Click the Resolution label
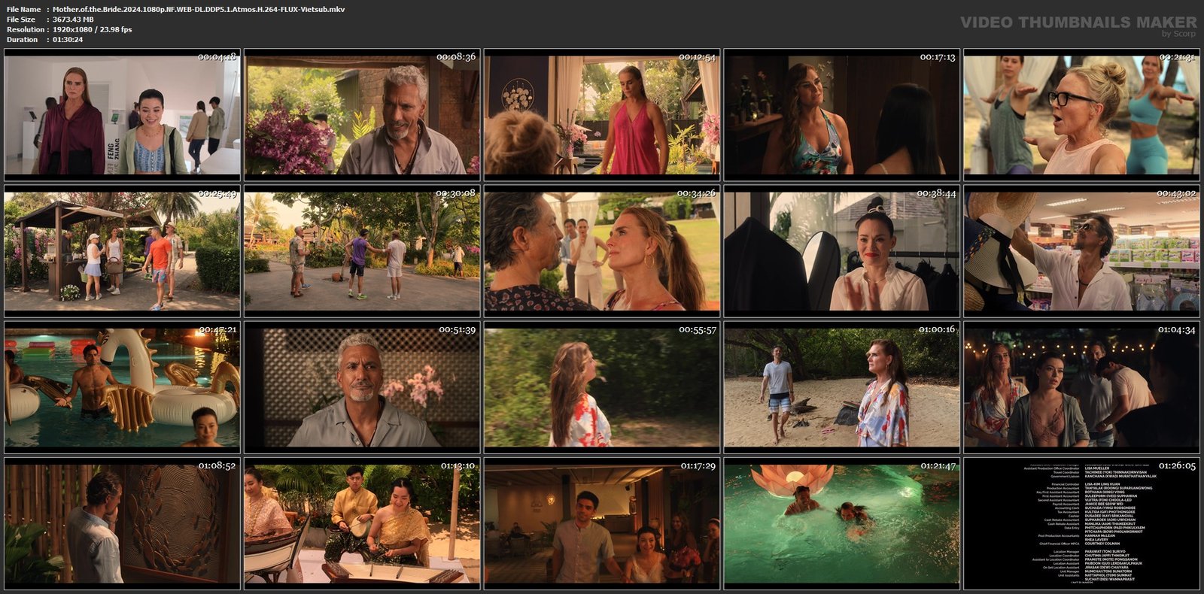Viewport: 1204px width, 594px height. [24, 29]
